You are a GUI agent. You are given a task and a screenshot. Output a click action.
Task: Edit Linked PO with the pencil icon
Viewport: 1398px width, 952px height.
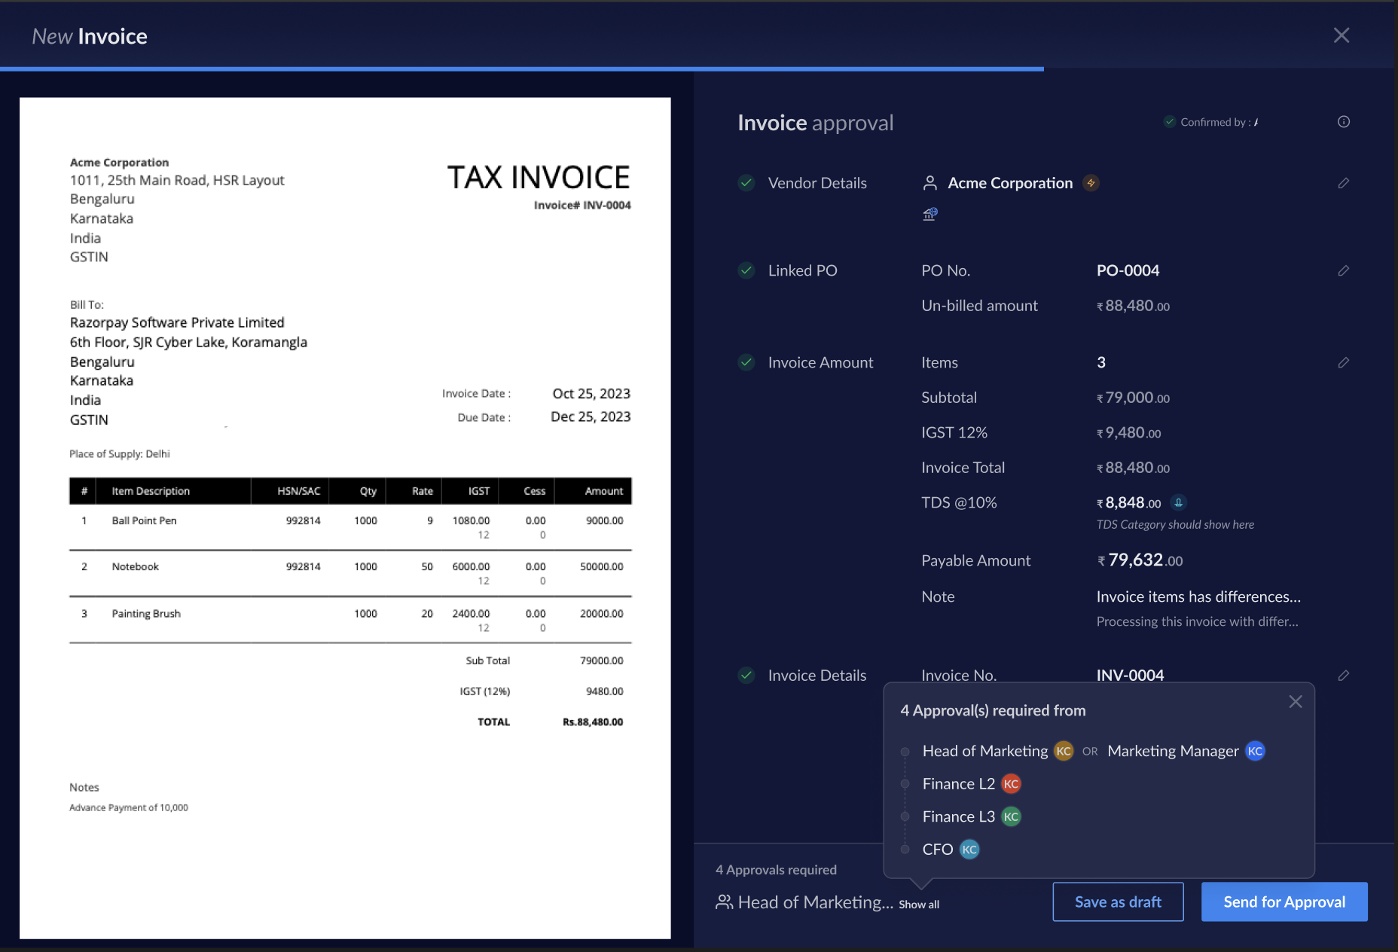point(1343,270)
